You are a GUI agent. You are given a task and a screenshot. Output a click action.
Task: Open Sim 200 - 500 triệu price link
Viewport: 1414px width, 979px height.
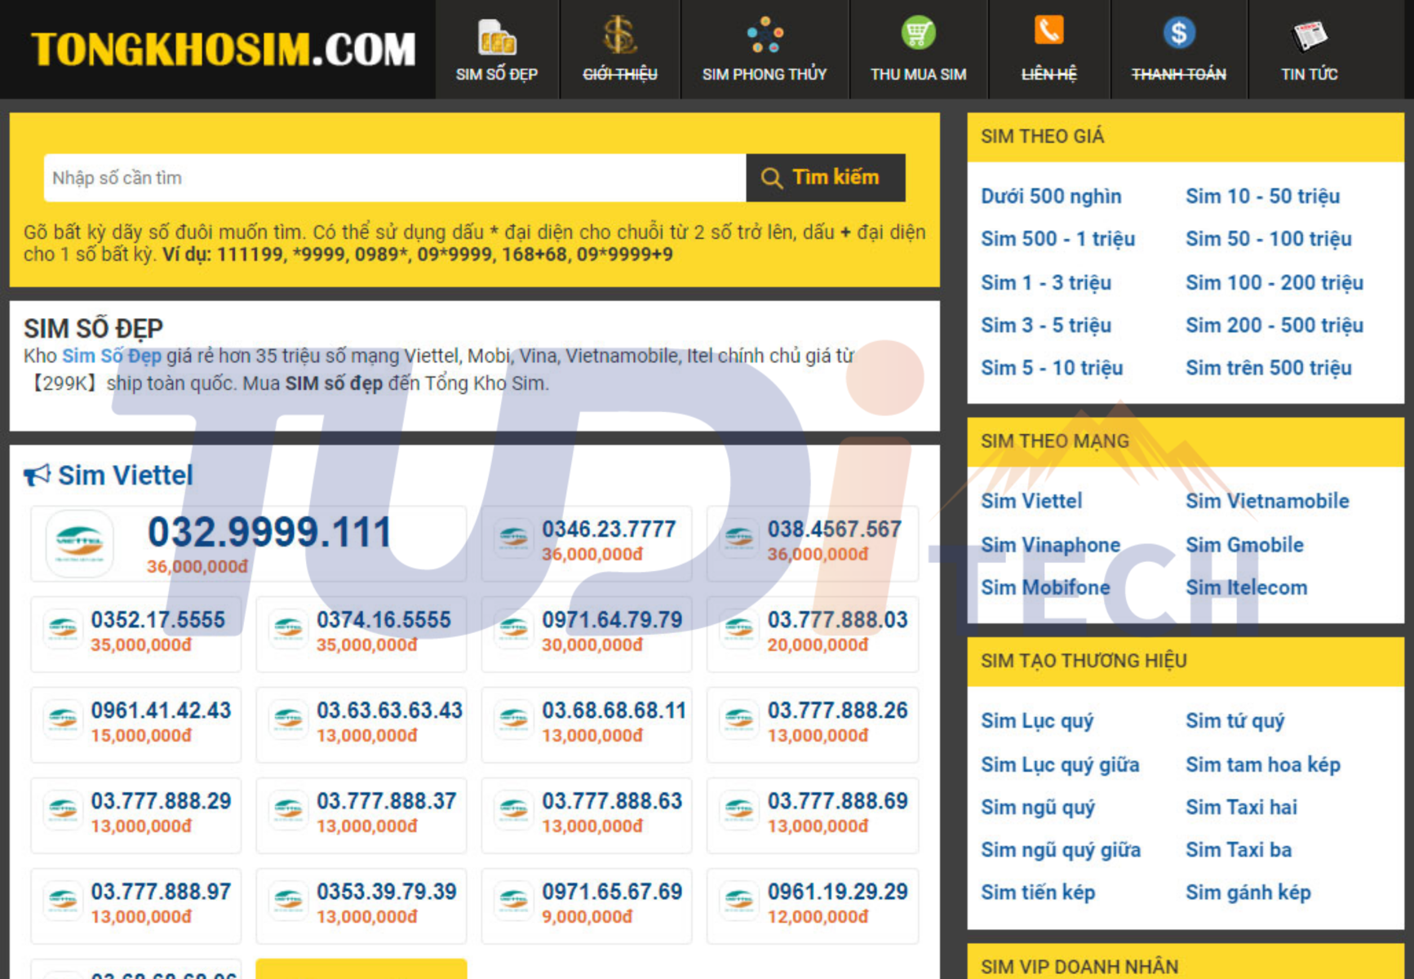tap(1274, 326)
